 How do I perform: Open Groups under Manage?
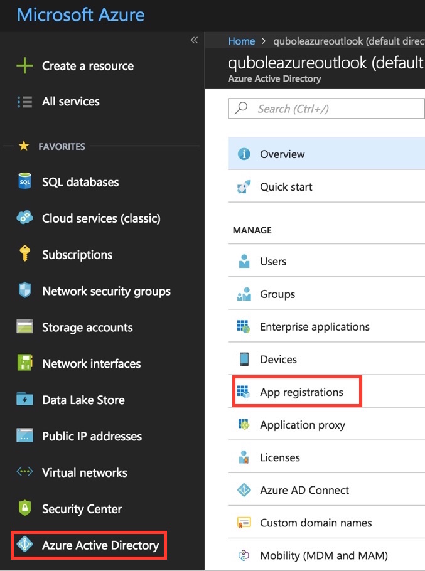pos(326,294)
